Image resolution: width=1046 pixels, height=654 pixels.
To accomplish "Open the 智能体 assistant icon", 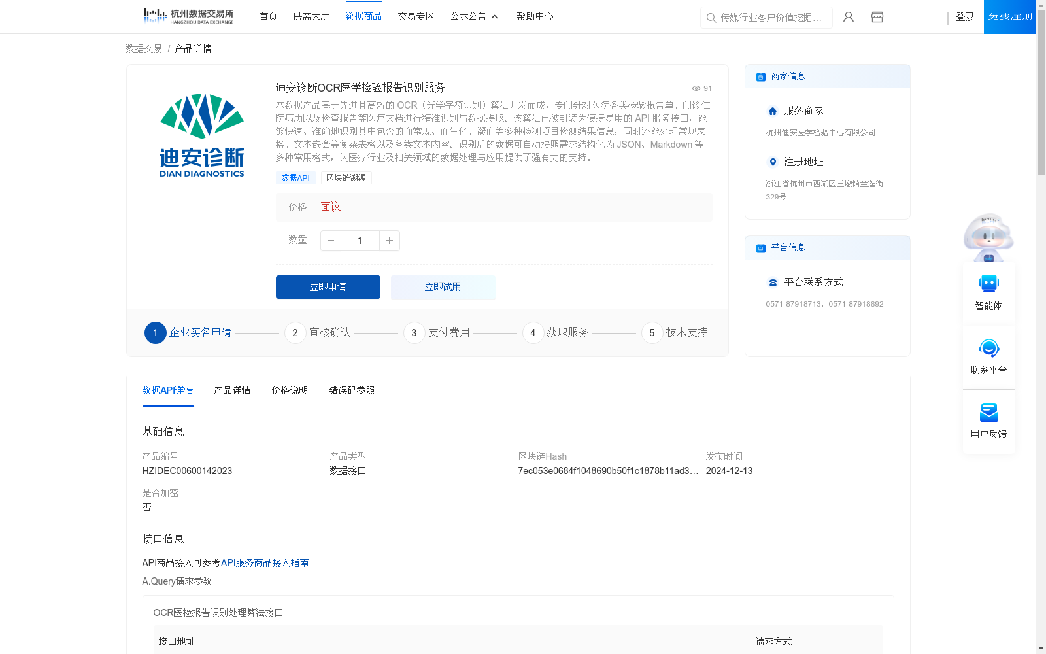I will coord(989,284).
